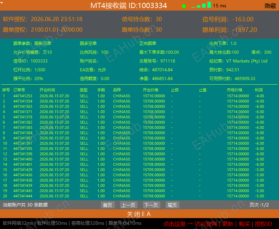This screenshot has height=229, width=279.
Task: Click the 止盈 column header
Action: point(203,90)
